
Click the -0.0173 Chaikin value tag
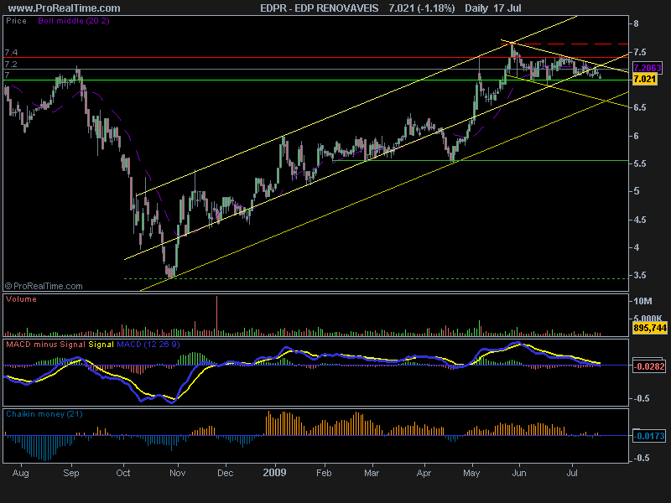[x=648, y=436]
